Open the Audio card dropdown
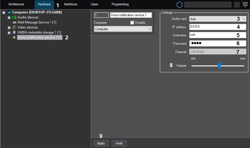The height and width of the screenshot is (148, 250). click(x=218, y=19)
